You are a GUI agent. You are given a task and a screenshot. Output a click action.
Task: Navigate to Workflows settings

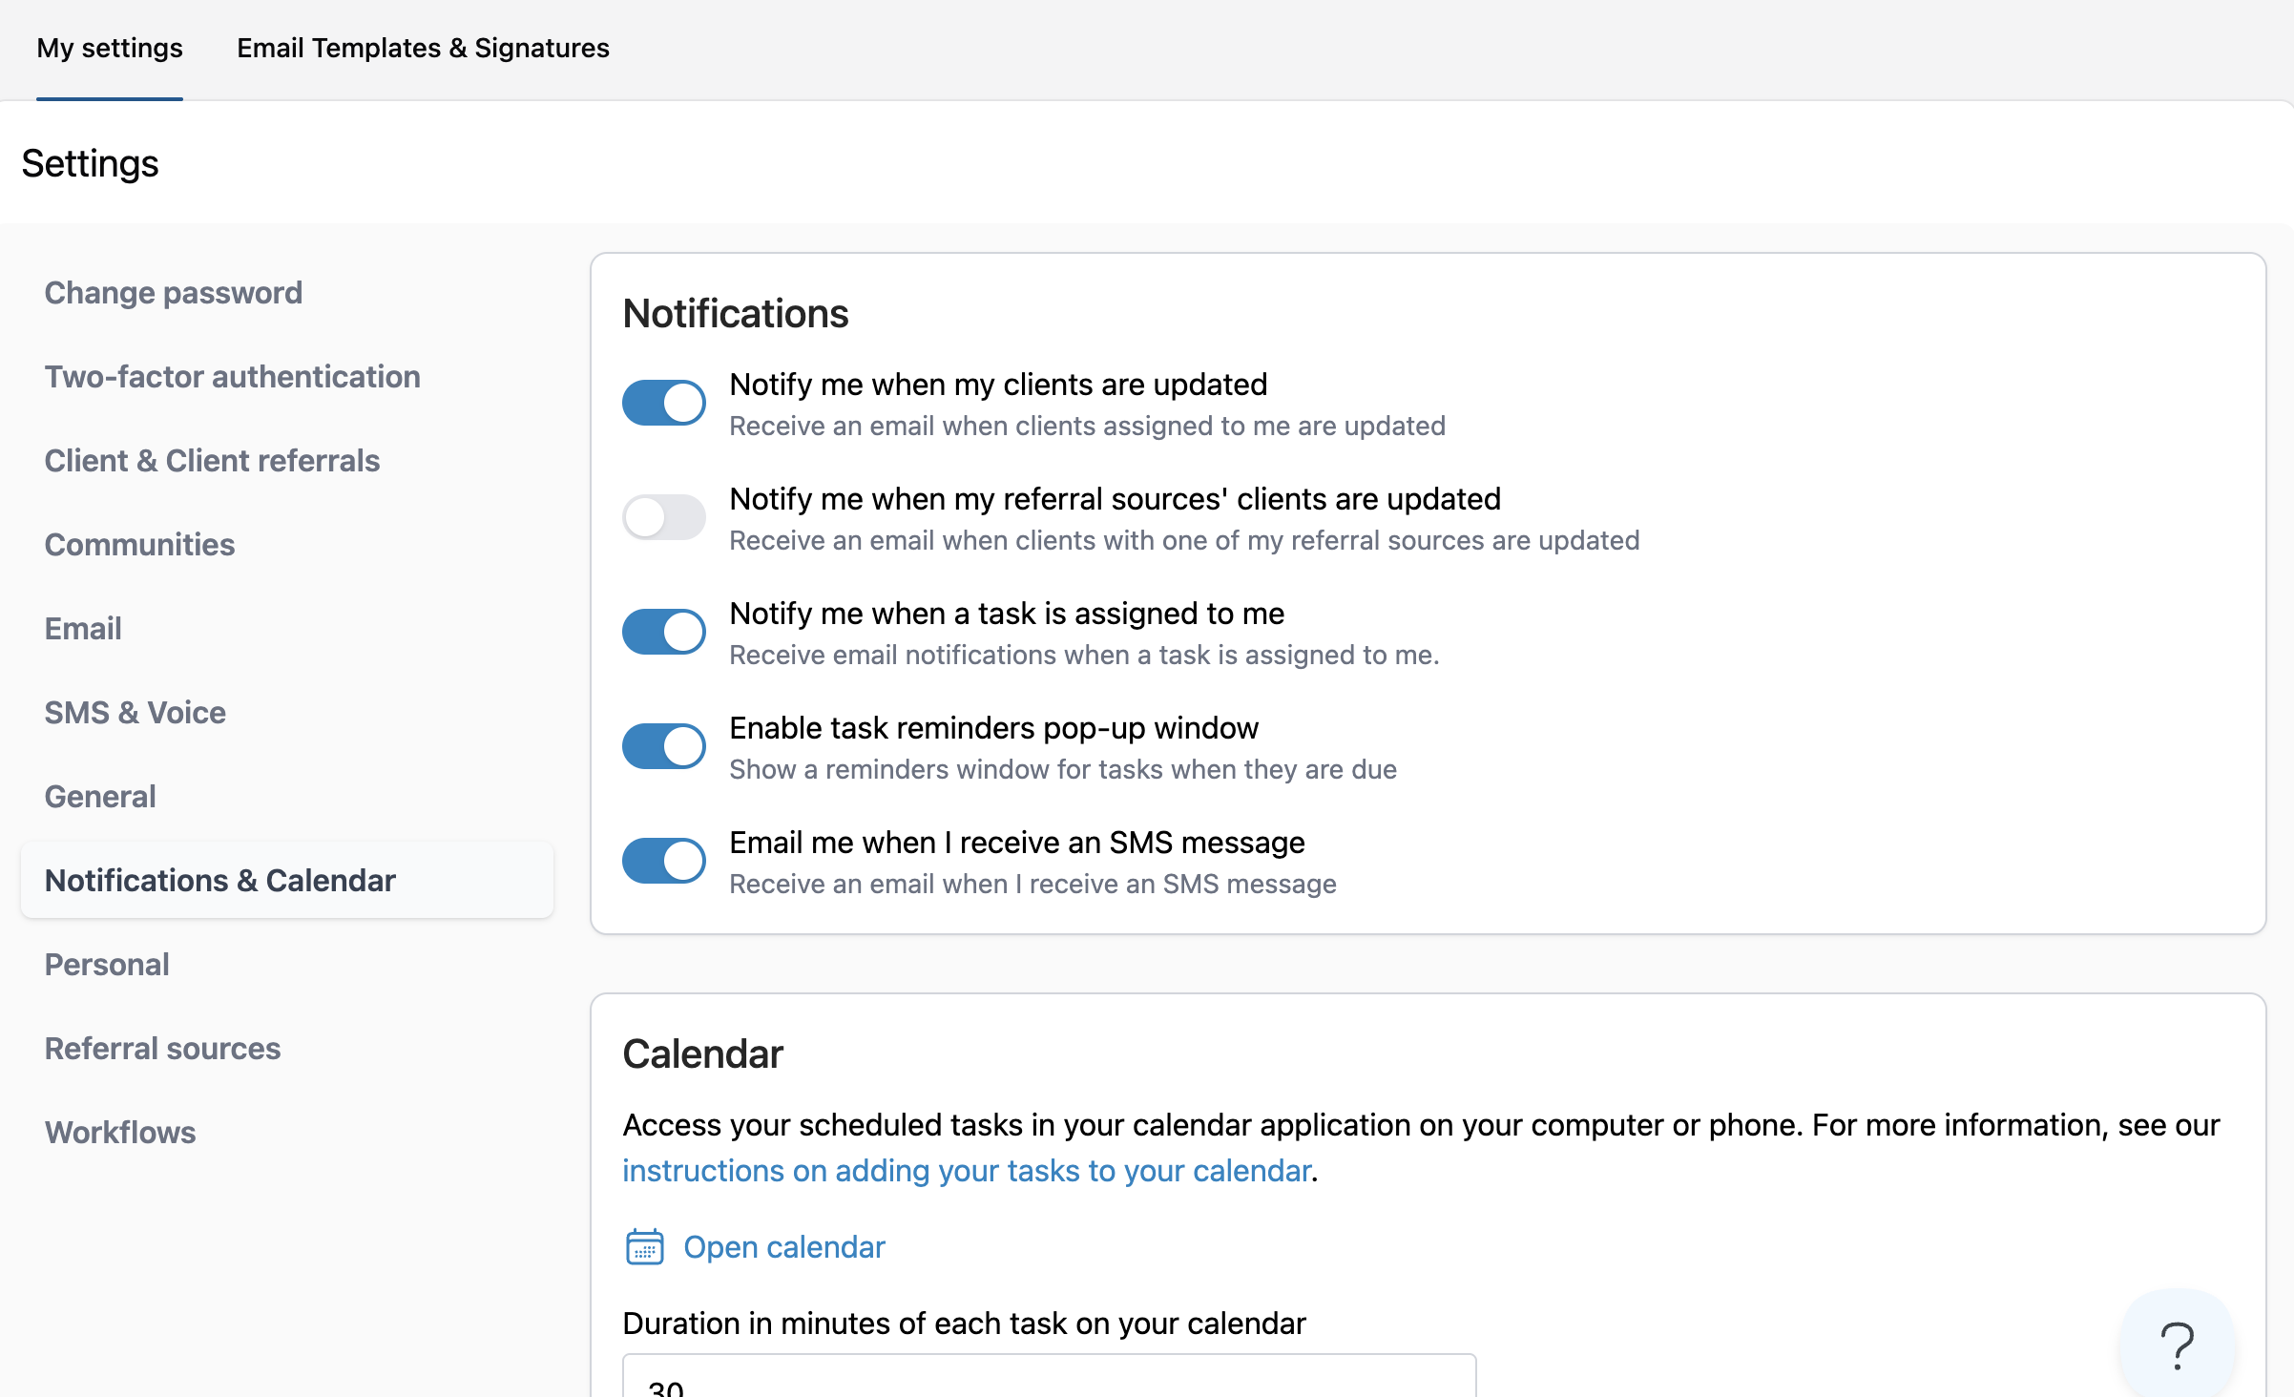[x=120, y=1133]
